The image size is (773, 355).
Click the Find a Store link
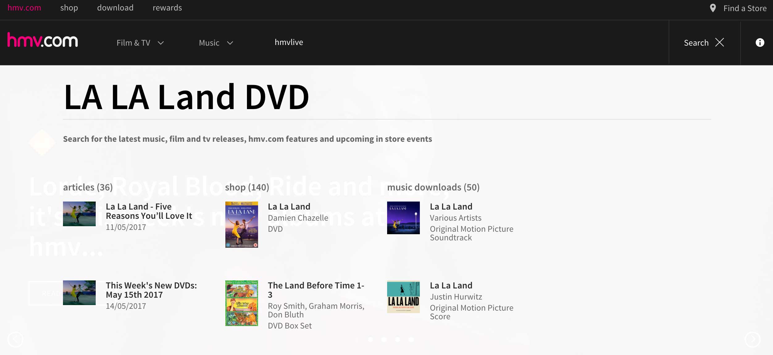[x=745, y=8]
